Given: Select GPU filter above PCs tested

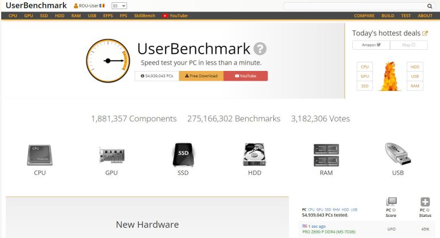Looking at the screenshot, I should point(320,209).
